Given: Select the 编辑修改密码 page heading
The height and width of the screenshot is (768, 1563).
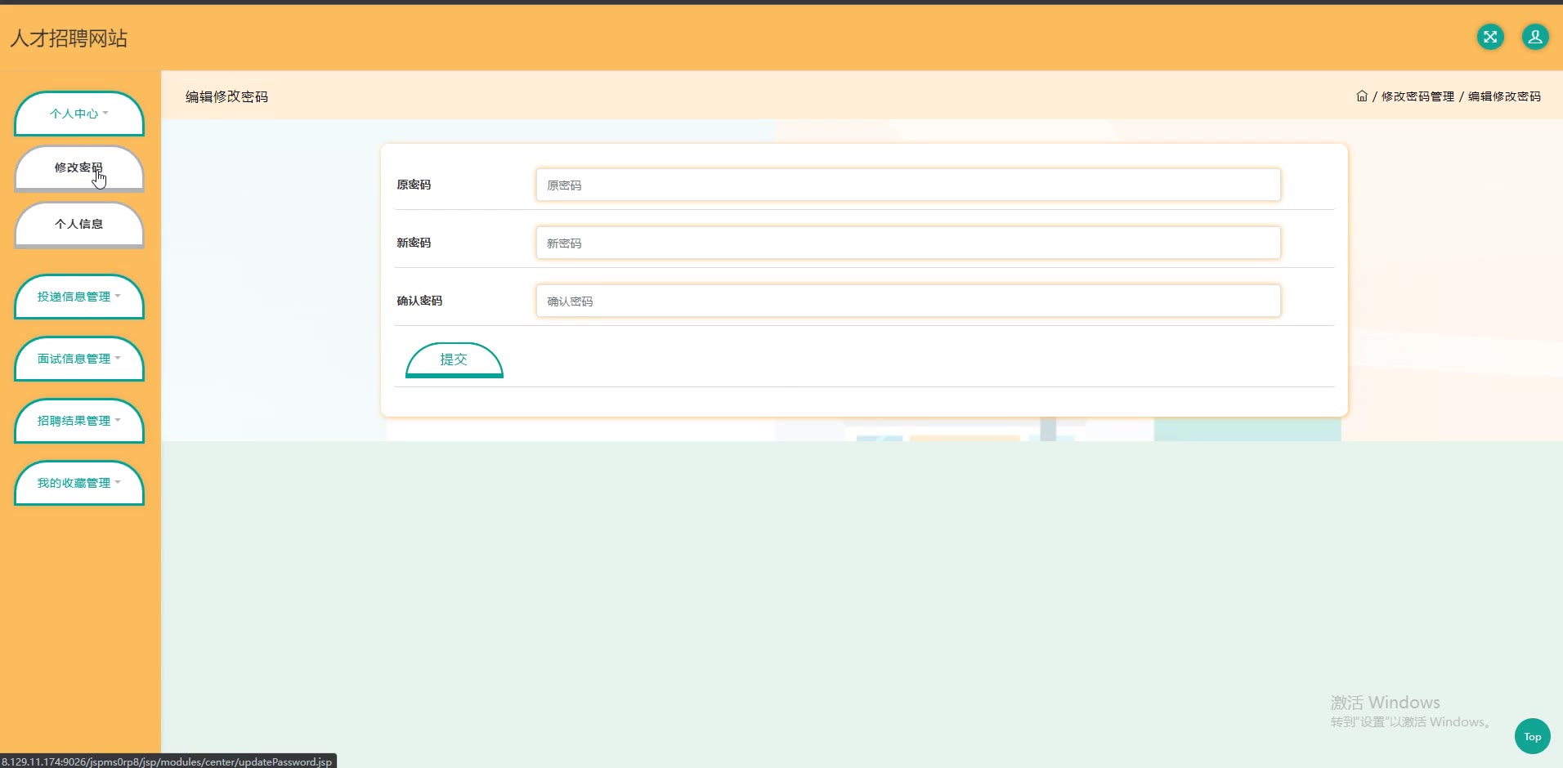Looking at the screenshot, I should tap(226, 96).
